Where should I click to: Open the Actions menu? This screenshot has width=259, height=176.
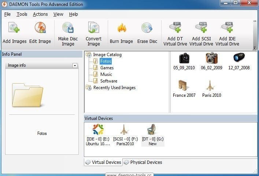[40, 14]
